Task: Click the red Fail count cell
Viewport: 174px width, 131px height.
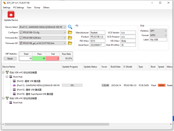Action: (x=53, y=59)
